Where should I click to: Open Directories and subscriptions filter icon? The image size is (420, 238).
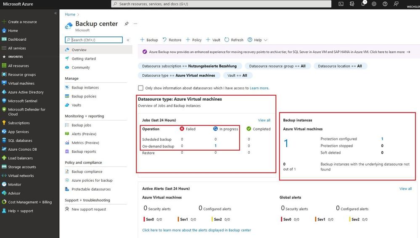(352, 4)
